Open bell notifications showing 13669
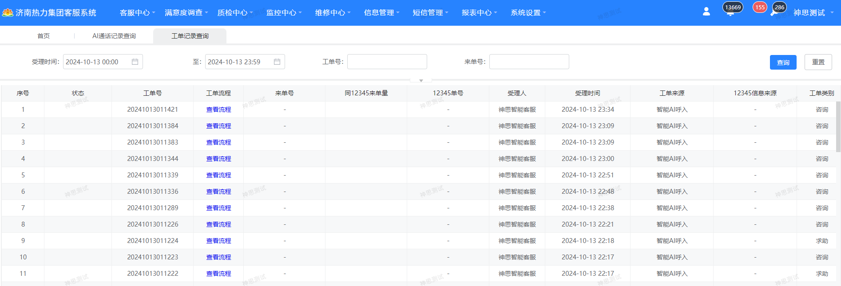 pyautogui.click(x=730, y=12)
